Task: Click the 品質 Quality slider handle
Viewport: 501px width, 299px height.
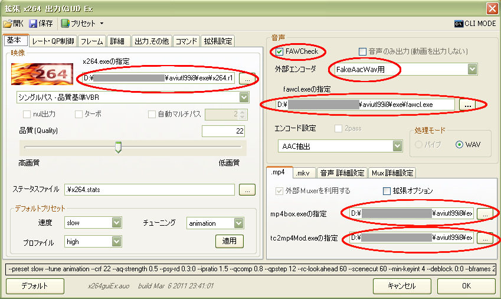Action: (118, 147)
